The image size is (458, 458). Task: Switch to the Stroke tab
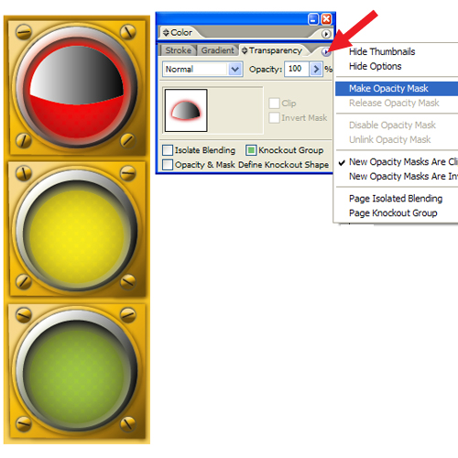point(178,50)
